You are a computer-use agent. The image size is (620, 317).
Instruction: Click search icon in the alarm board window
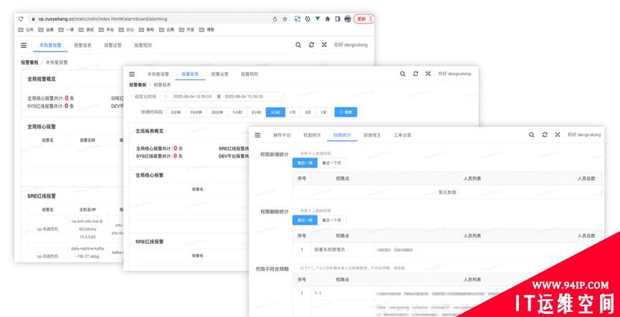(x=299, y=45)
